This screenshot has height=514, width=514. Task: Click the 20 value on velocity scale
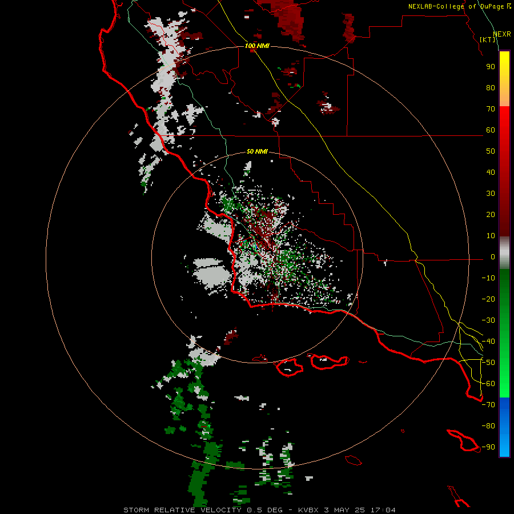coord(491,215)
